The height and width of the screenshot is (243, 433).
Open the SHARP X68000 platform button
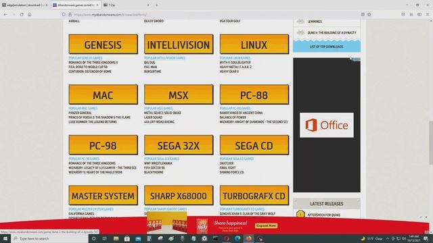[x=179, y=195]
